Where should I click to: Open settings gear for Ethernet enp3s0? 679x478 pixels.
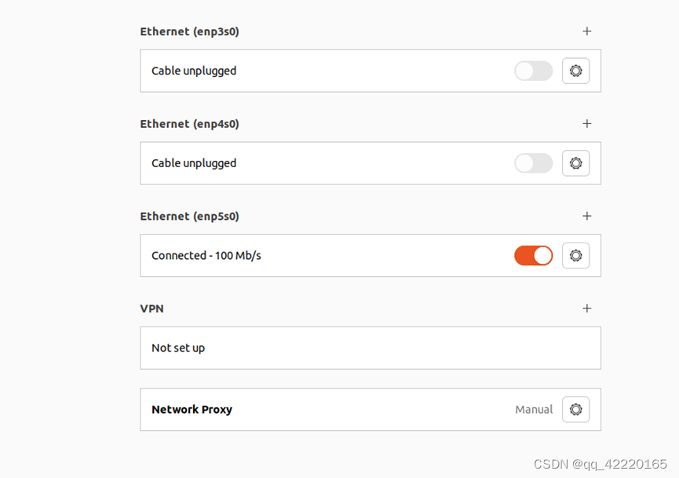click(x=575, y=71)
